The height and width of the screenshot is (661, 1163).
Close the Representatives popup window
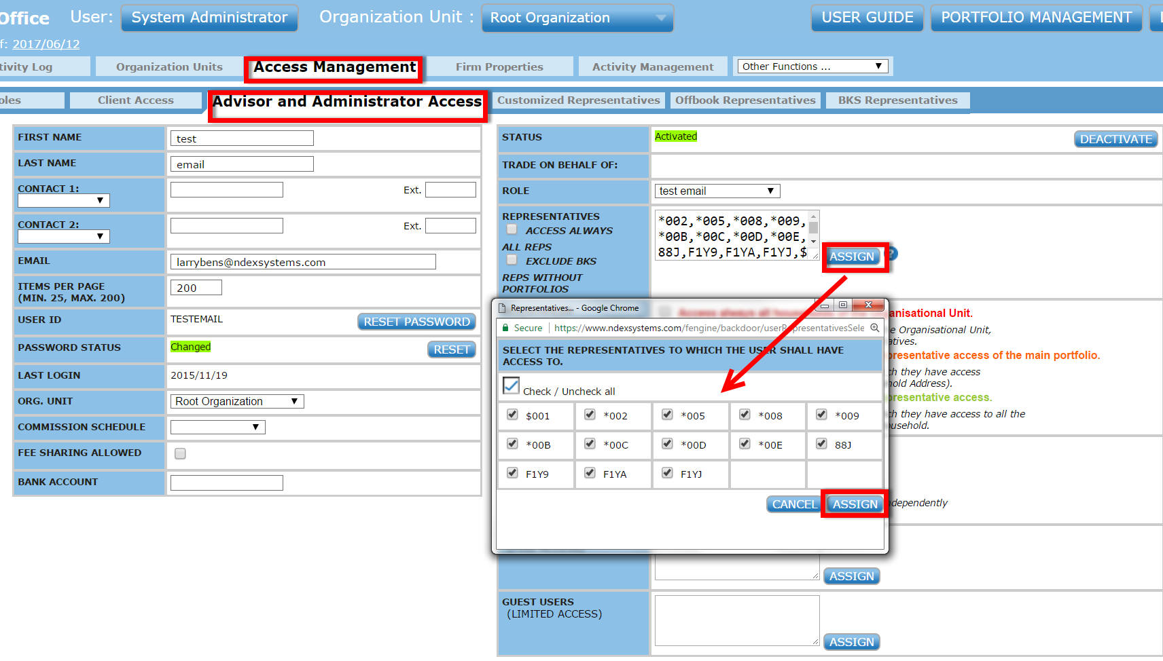(868, 305)
